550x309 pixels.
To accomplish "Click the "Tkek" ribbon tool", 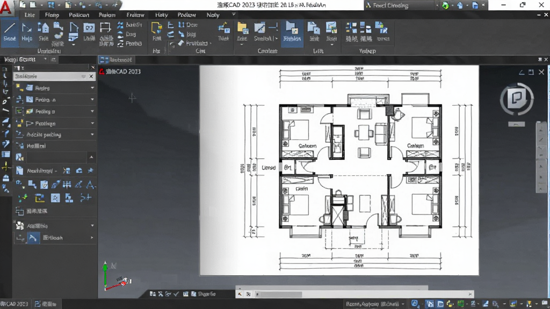I will [x=223, y=32].
